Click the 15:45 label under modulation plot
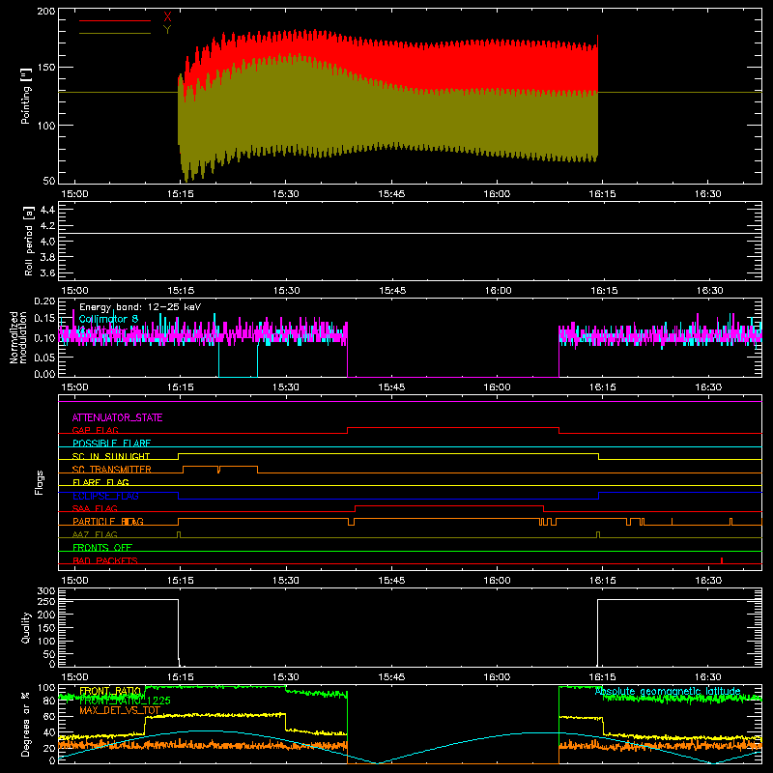 (x=391, y=387)
